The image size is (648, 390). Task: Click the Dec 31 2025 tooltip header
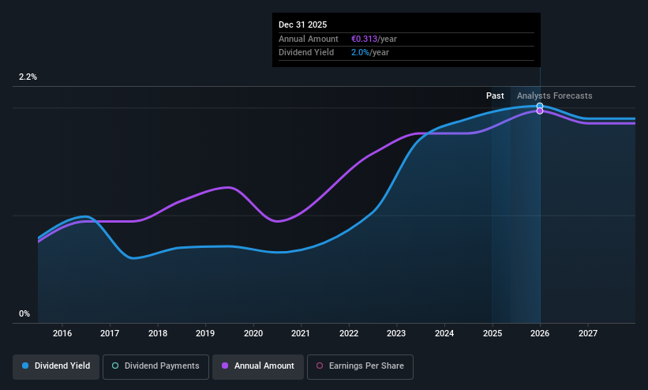[302, 24]
